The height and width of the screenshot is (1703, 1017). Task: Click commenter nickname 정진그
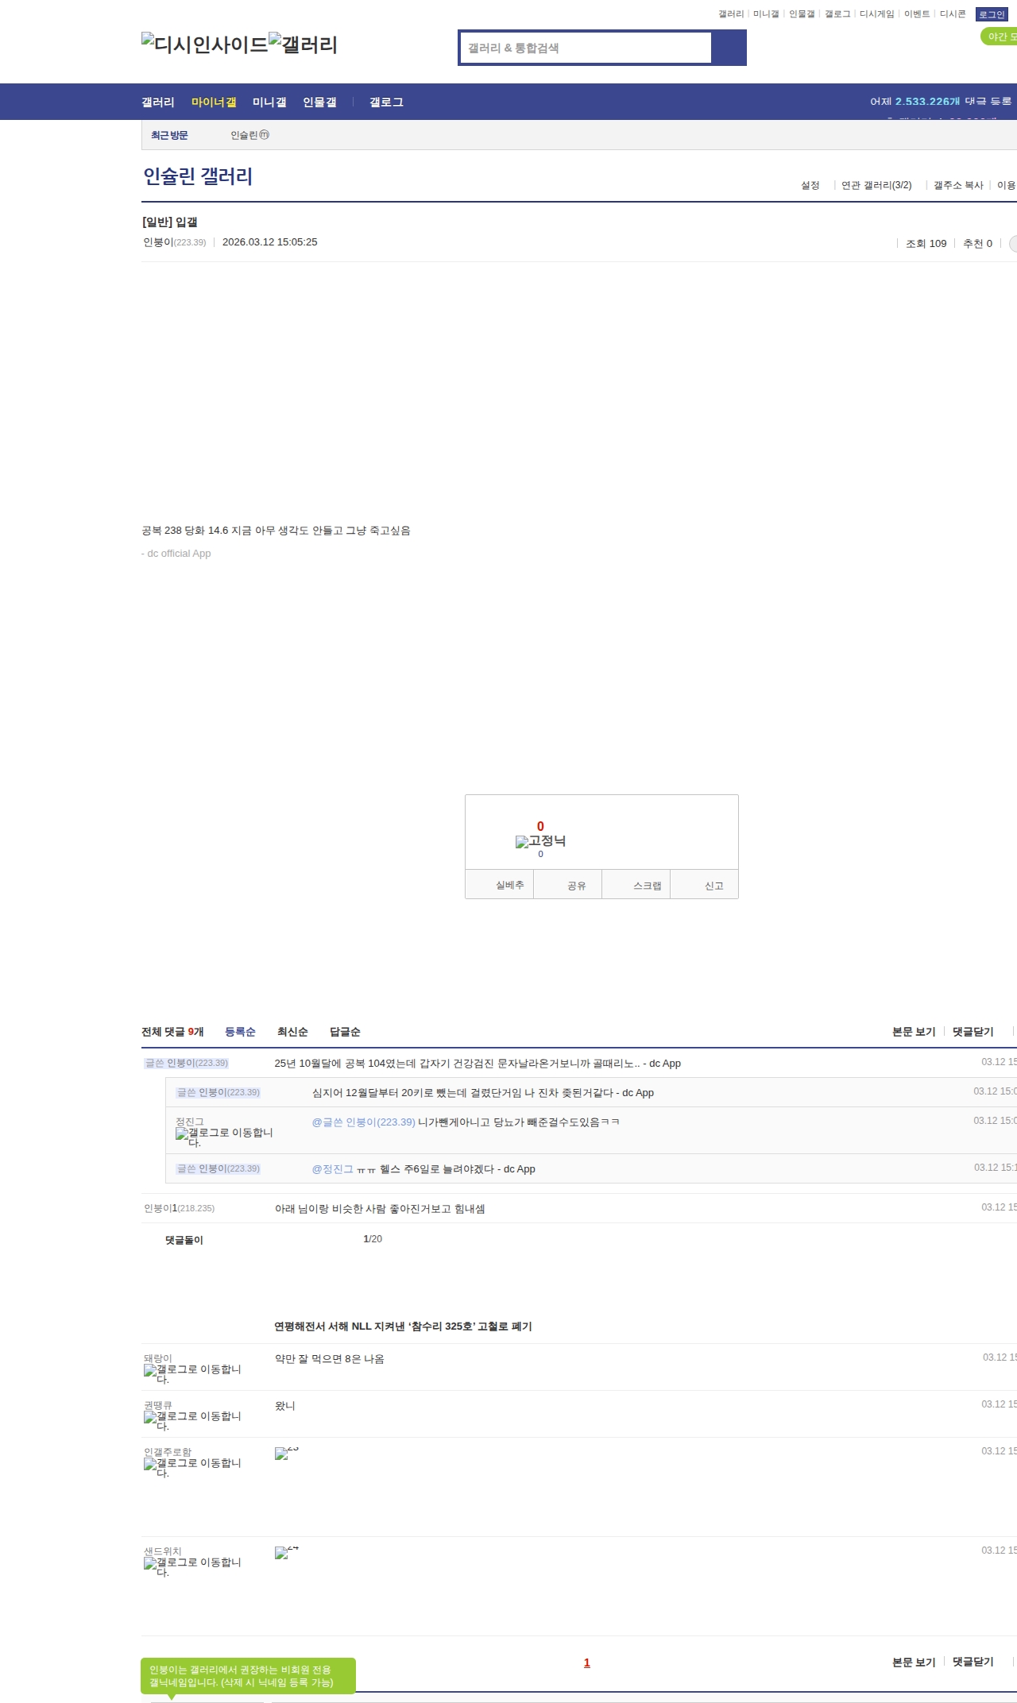click(190, 1122)
